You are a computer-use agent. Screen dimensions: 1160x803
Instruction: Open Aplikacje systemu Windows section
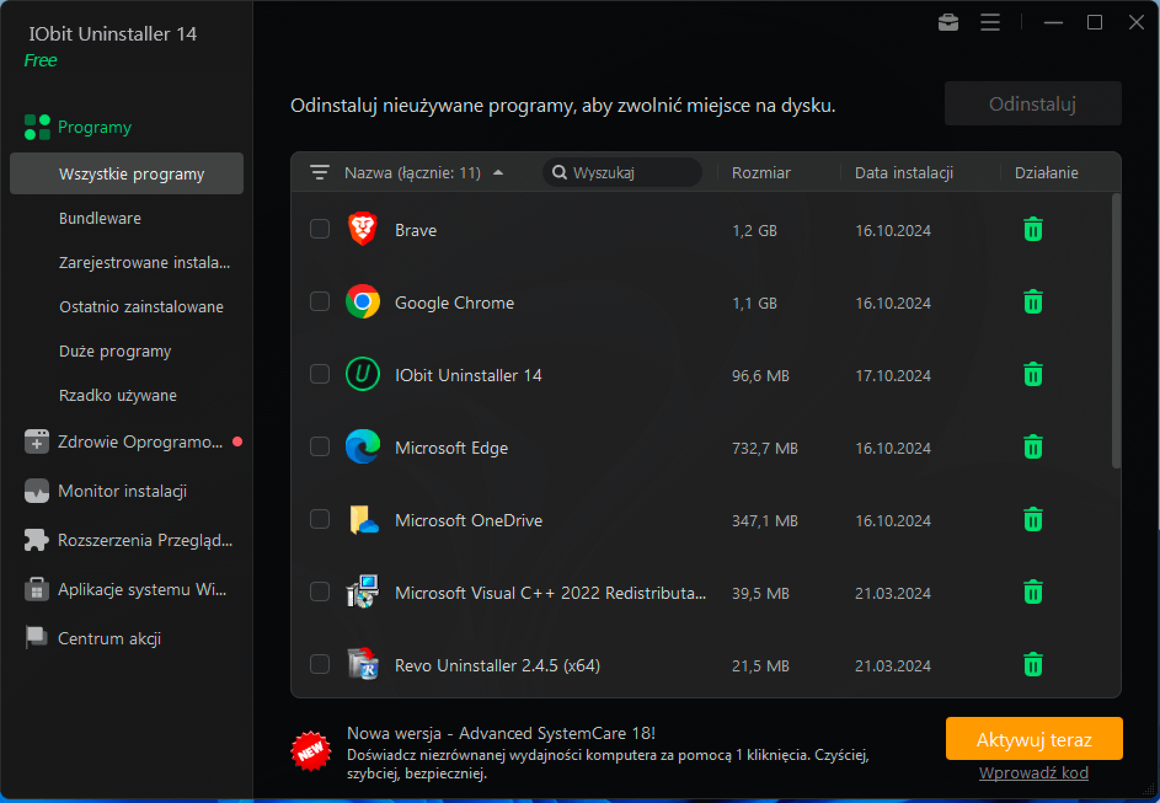pos(142,589)
